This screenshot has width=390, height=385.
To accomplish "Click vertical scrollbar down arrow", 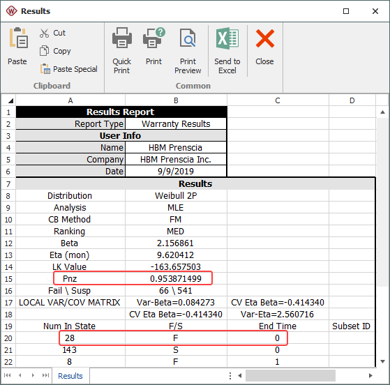I will pos(382,361).
